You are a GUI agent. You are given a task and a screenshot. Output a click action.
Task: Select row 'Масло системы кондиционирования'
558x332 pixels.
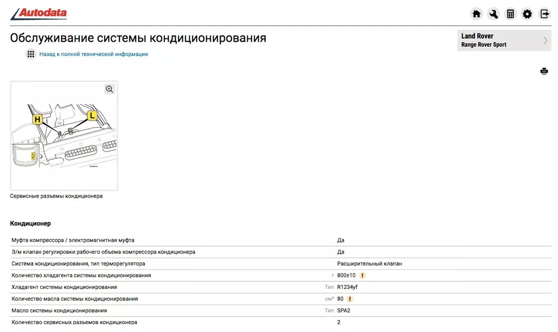click(280, 310)
